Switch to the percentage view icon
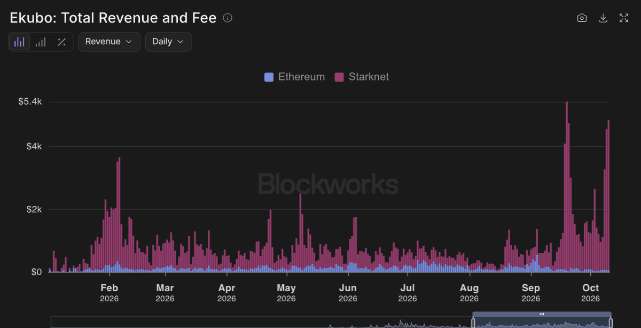This screenshot has height=328, width=641. point(62,42)
